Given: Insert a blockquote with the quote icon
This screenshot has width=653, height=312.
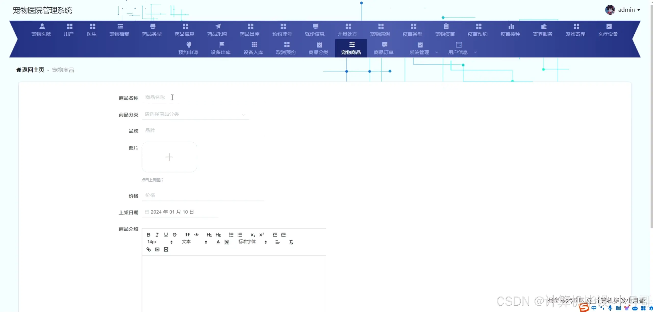Looking at the screenshot, I should coord(187,235).
